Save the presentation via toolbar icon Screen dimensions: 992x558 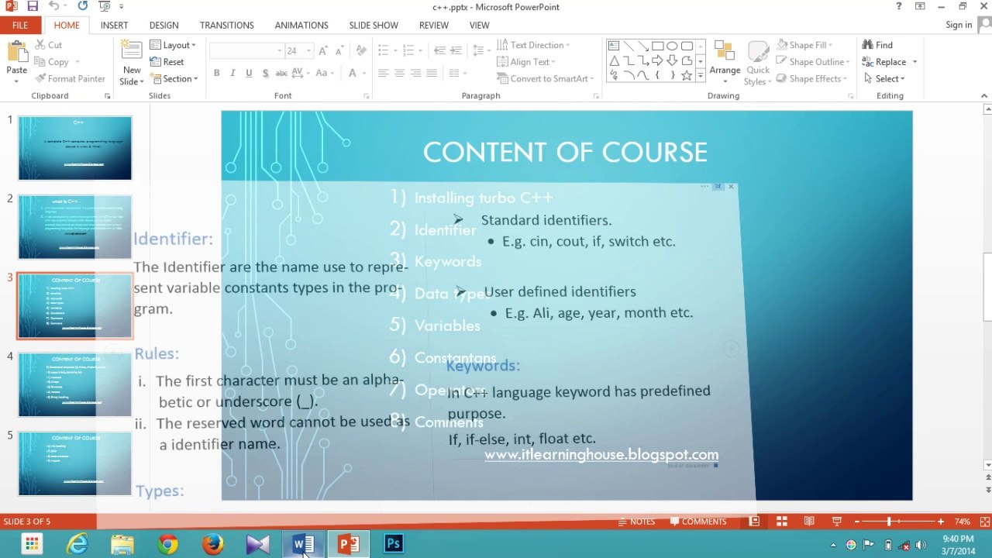point(33,6)
